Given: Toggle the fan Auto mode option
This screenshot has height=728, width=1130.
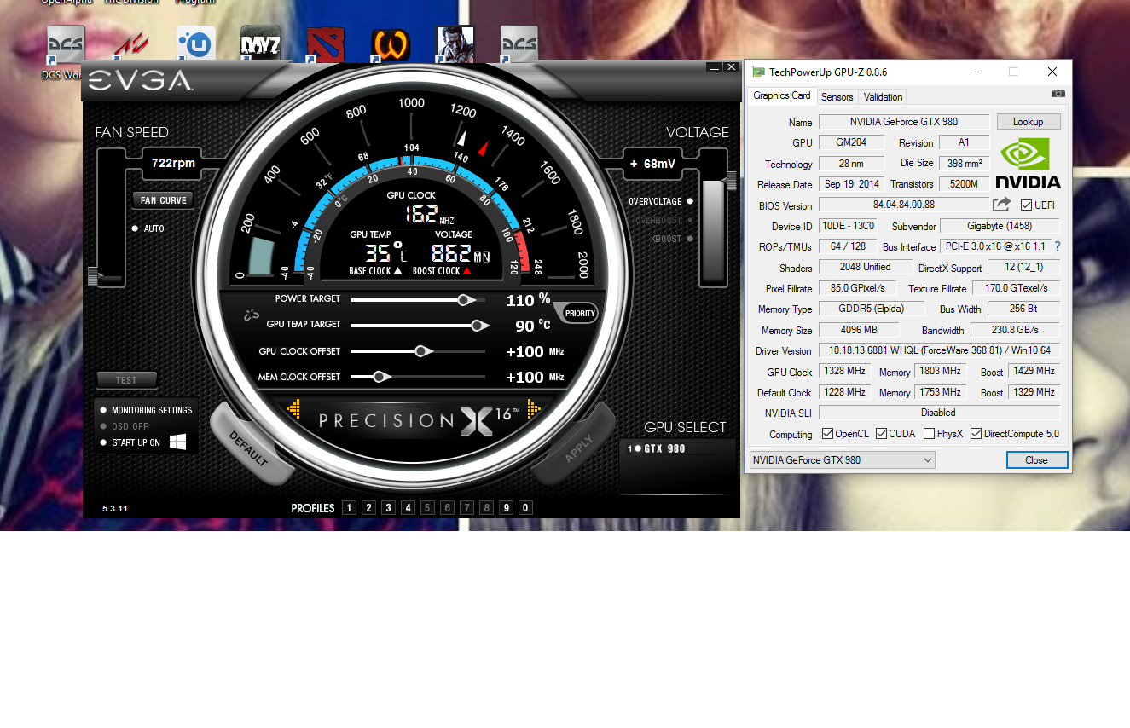Looking at the screenshot, I should (135, 228).
